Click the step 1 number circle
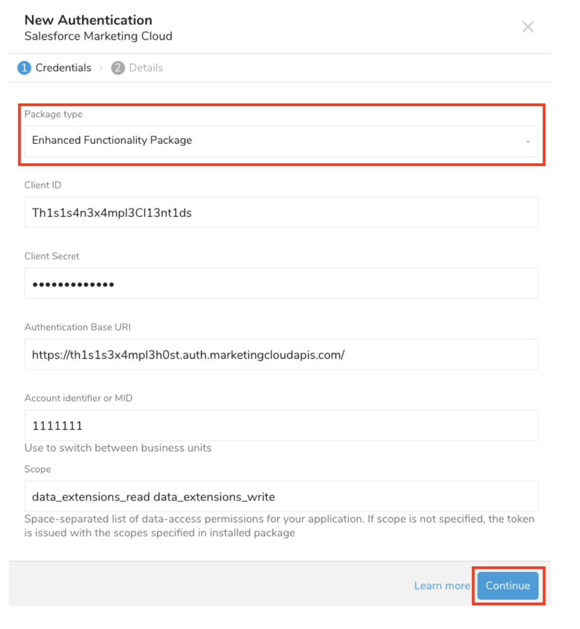This screenshot has height=629, width=580. 24,68
